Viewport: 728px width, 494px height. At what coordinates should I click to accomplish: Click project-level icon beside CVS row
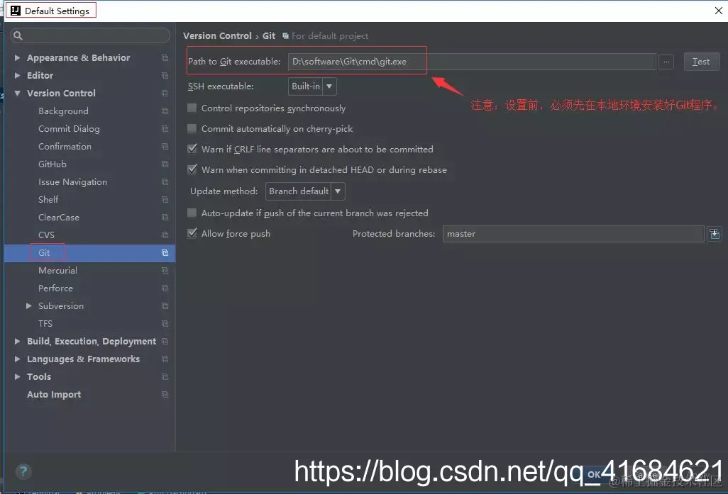(165, 235)
